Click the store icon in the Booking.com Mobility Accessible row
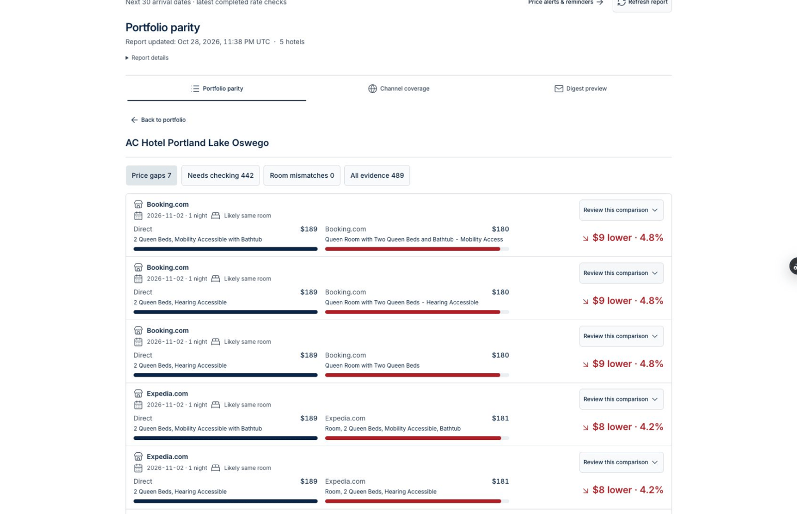This screenshot has height=514, width=797. pyautogui.click(x=138, y=204)
